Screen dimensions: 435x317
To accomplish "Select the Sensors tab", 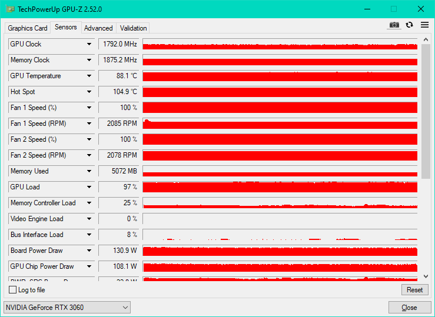I will (66, 27).
